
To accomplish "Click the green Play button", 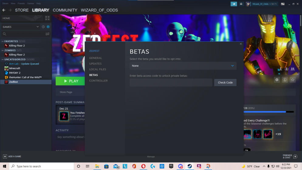I will (70, 81).
